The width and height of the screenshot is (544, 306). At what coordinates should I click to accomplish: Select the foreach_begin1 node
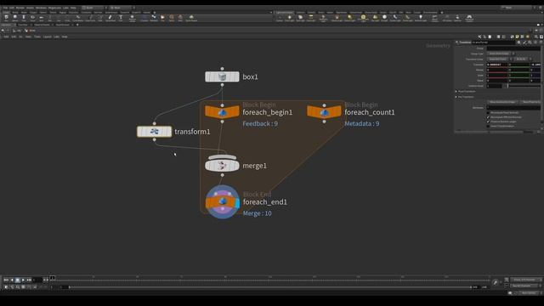222,112
